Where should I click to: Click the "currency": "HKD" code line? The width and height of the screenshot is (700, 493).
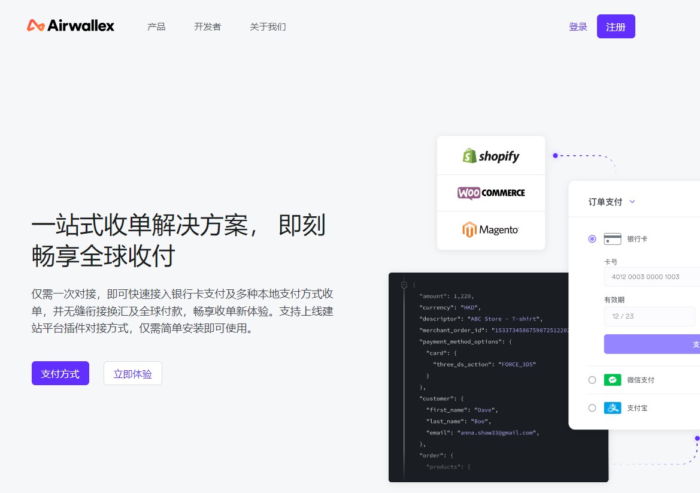click(450, 308)
